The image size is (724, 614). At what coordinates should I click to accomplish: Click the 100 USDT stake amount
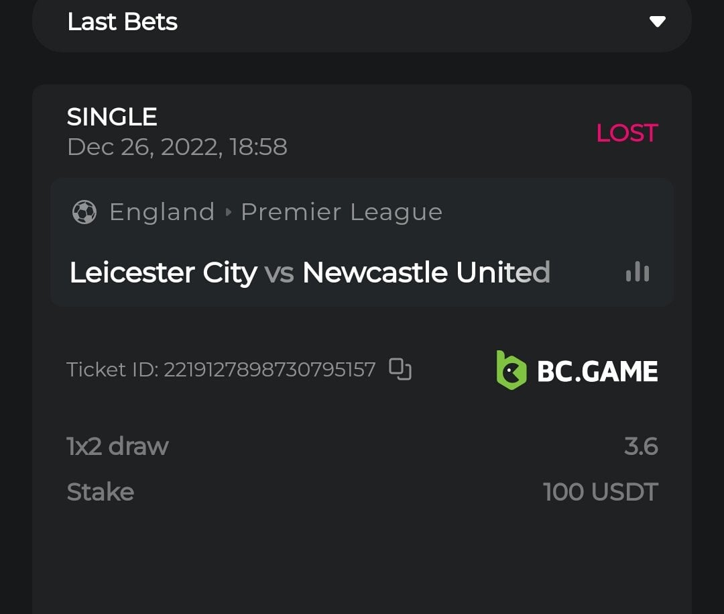click(x=600, y=492)
